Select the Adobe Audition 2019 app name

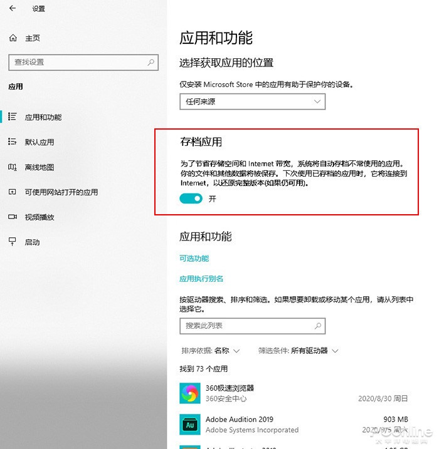(x=240, y=419)
